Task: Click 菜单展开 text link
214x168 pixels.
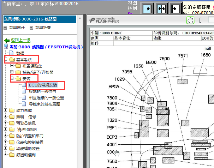Action: point(17,28)
